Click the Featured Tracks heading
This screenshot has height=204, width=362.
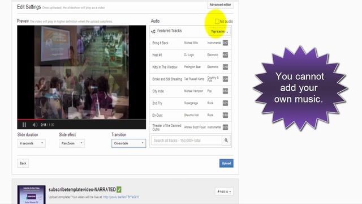tap(169, 31)
